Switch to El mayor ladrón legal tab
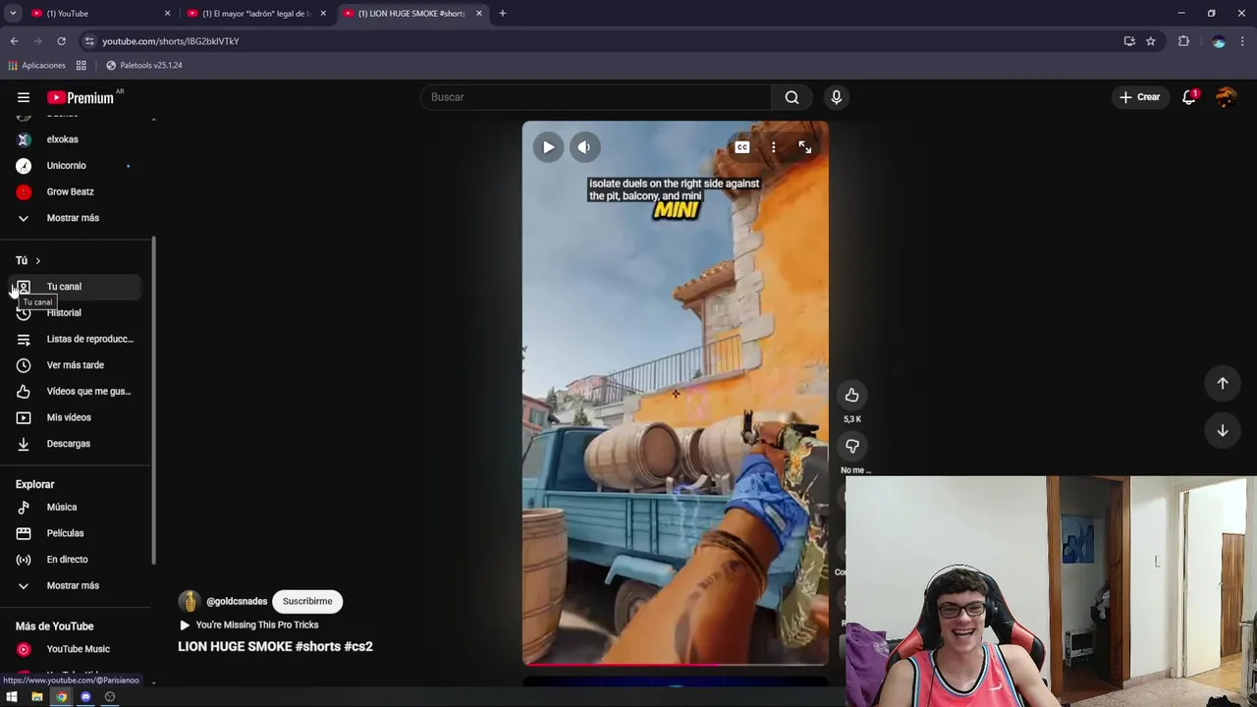The image size is (1257, 707). pyautogui.click(x=255, y=14)
